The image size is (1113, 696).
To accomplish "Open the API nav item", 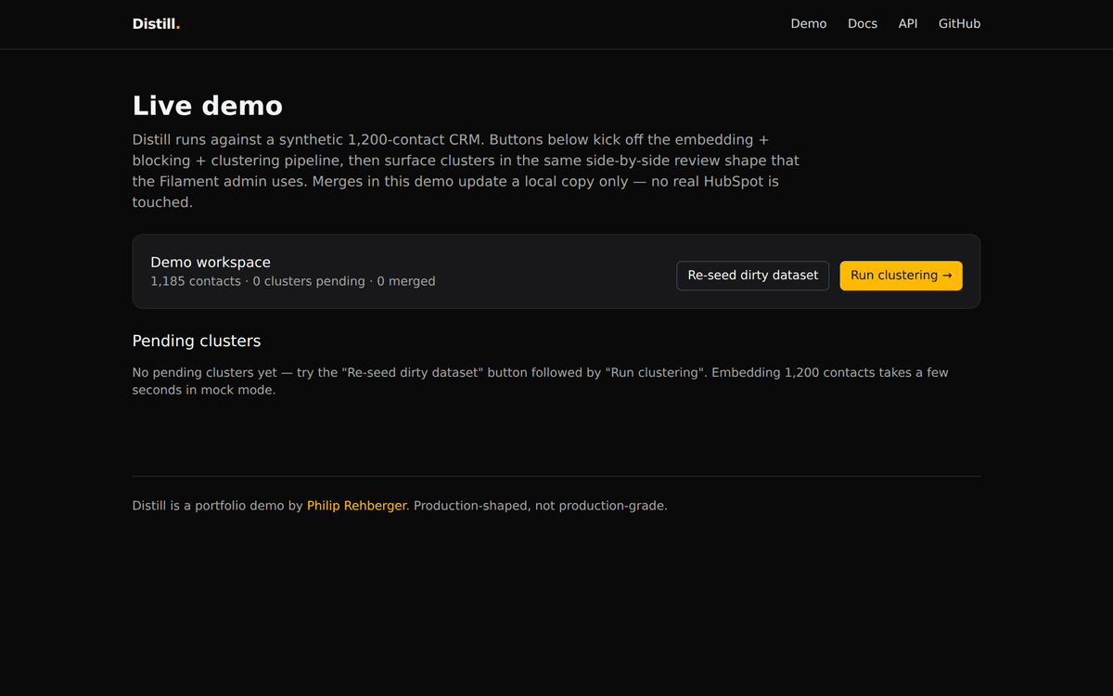I will [908, 23].
